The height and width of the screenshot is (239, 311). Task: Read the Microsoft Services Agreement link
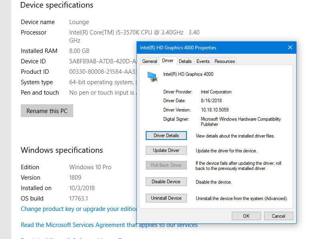(109, 225)
